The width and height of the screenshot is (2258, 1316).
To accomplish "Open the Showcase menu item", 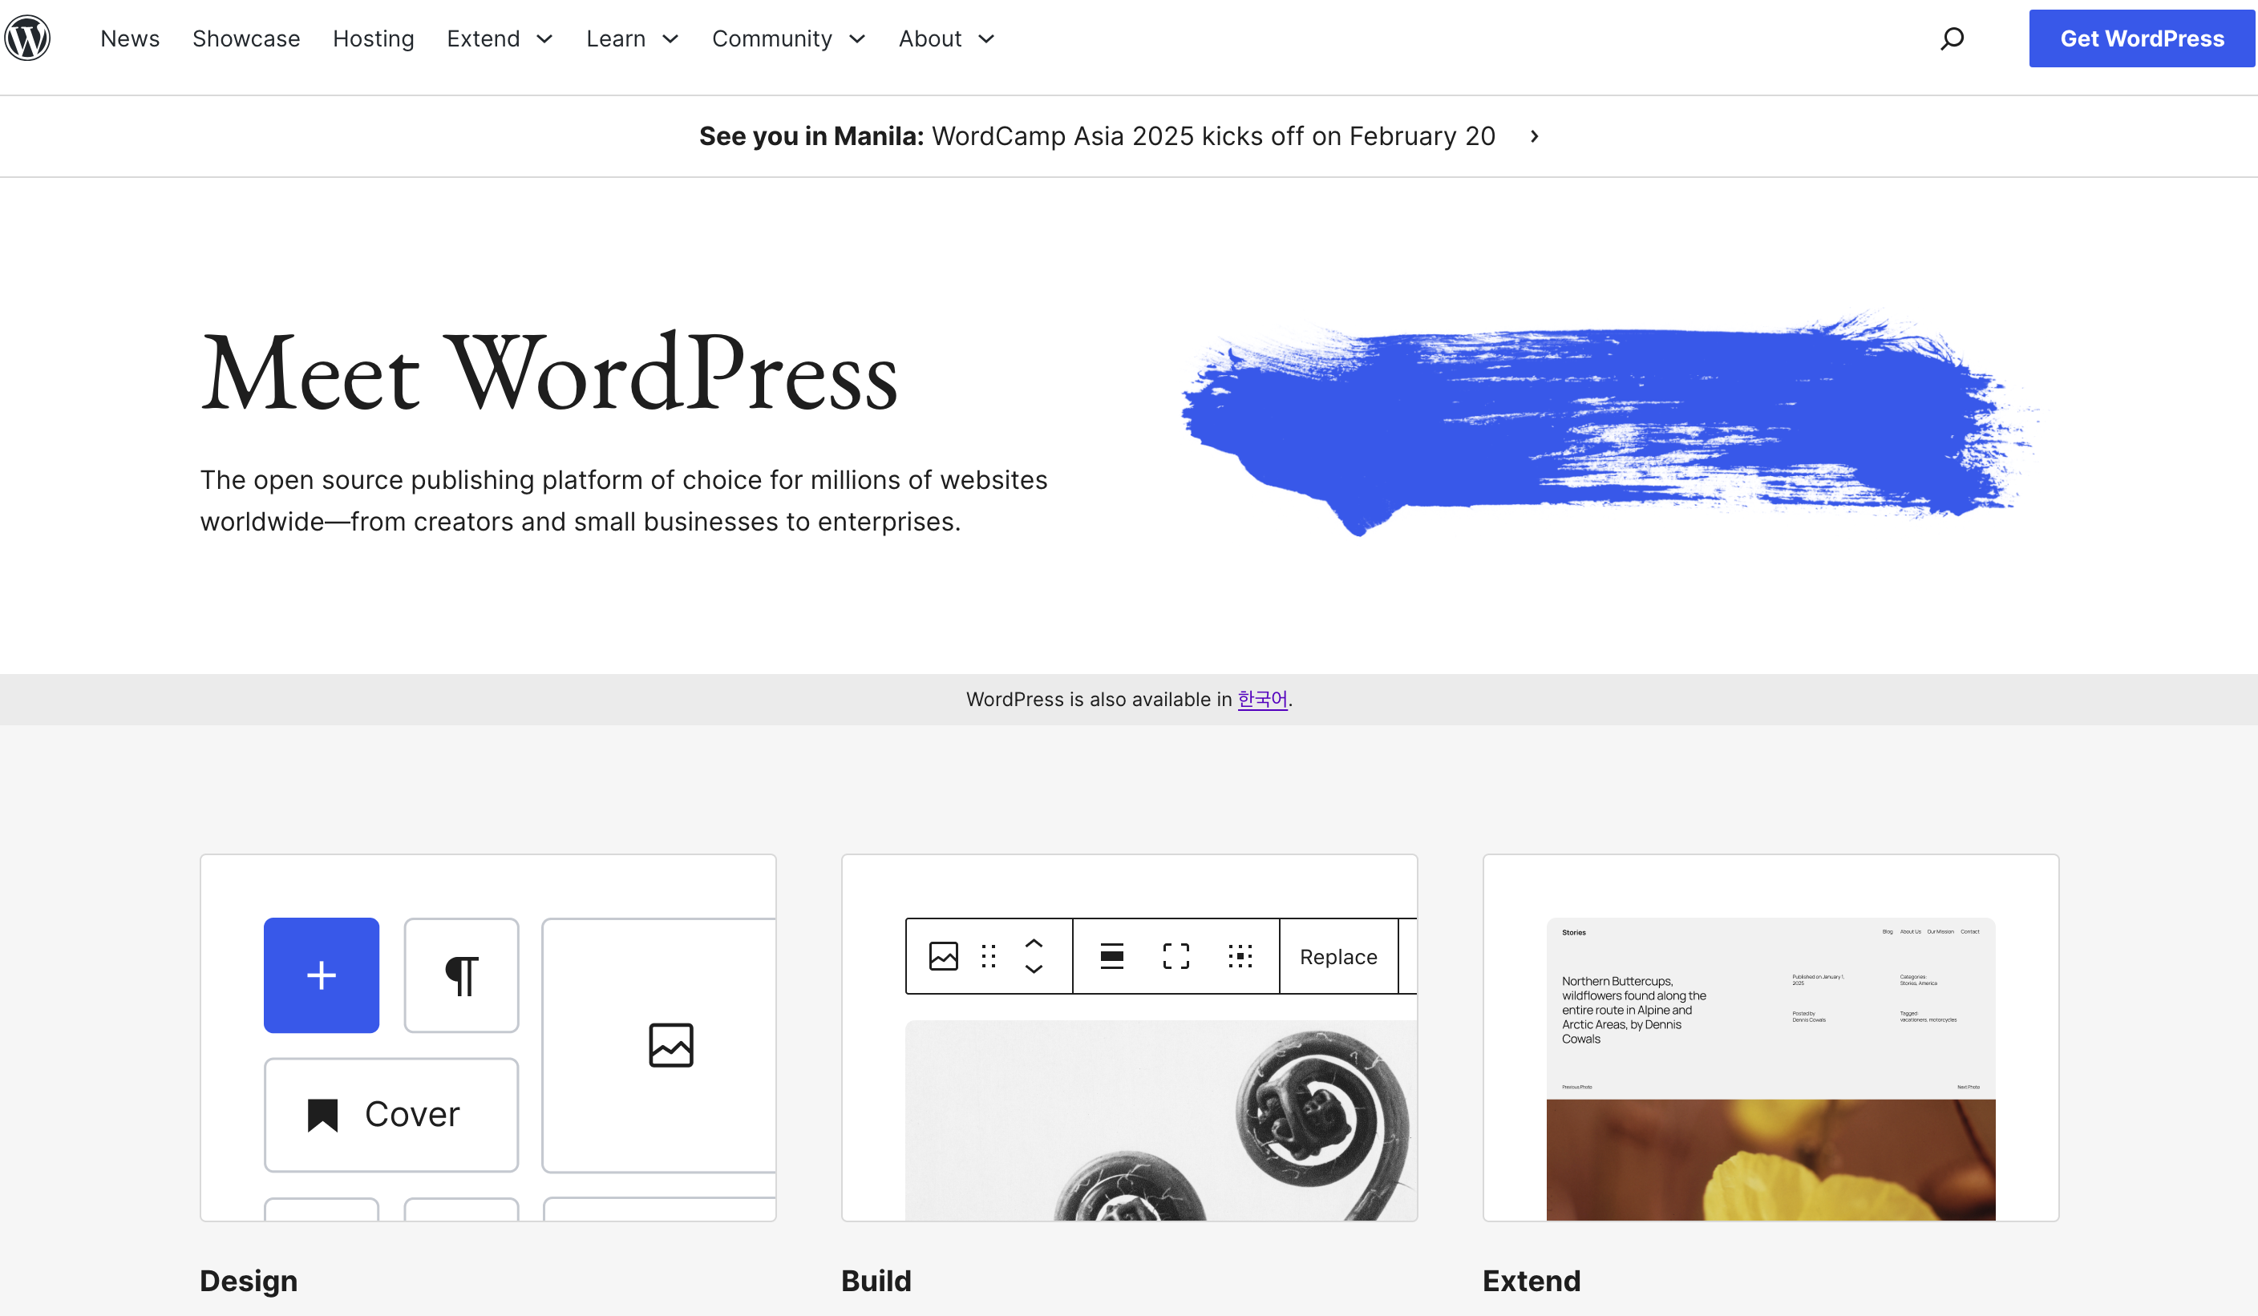I will tap(245, 38).
